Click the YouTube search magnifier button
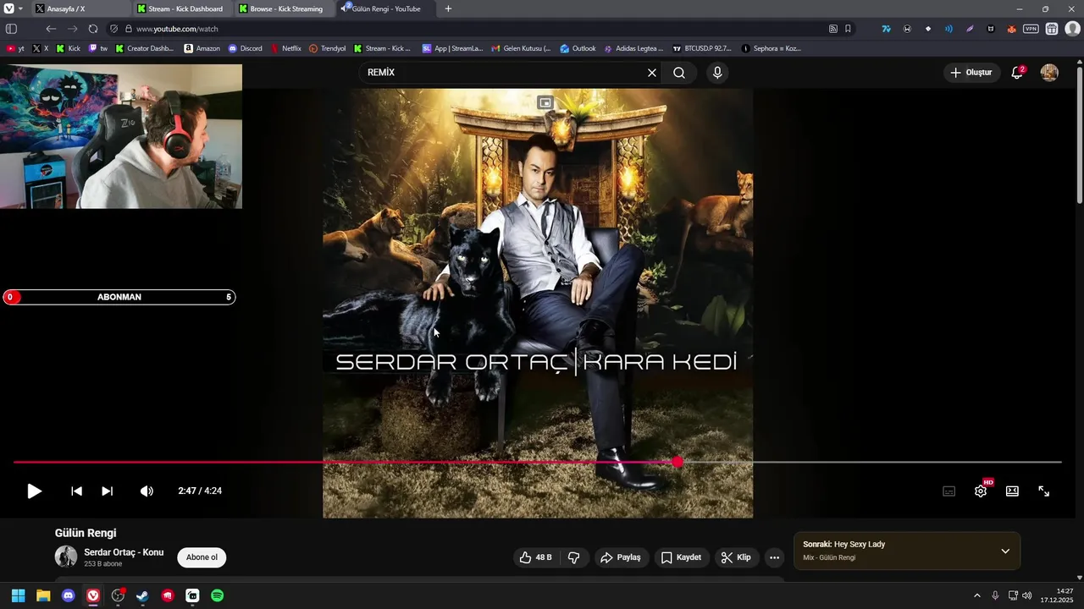Screen dimensions: 1084x609 [x=679, y=73]
